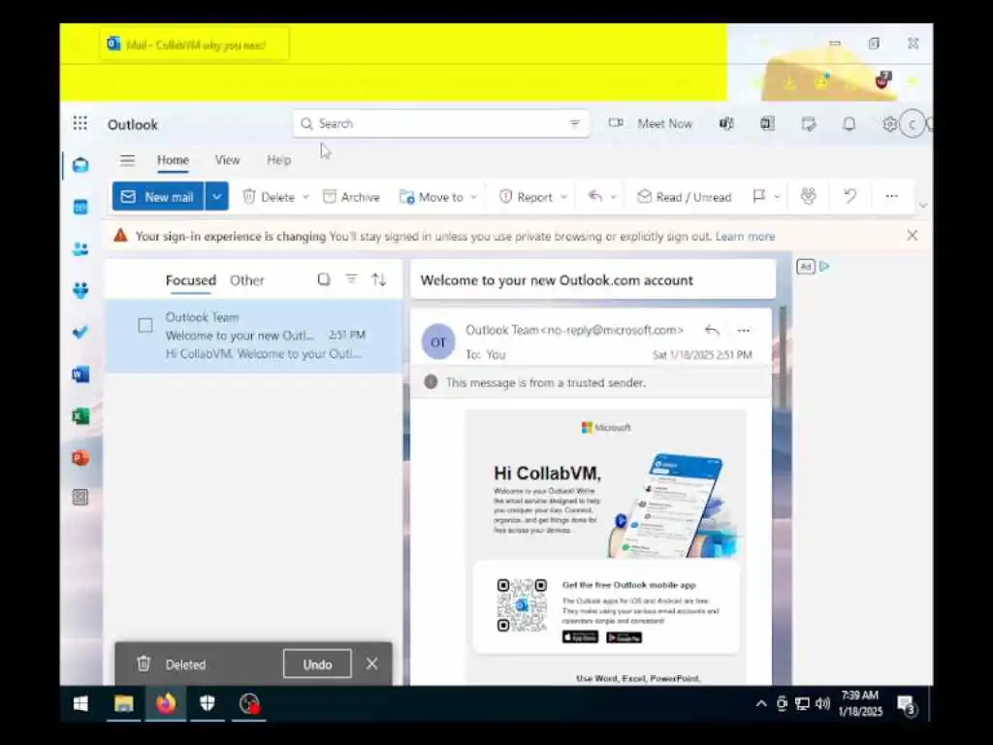Click the Copilot icon in the ribbon
993x745 pixels.
pyautogui.click(x=808, y=196)
